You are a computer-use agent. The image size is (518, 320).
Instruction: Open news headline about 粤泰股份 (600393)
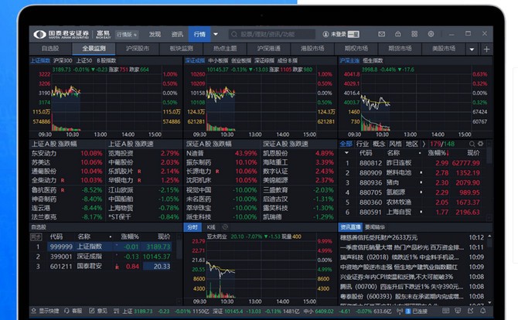click(x=401, y=297)
